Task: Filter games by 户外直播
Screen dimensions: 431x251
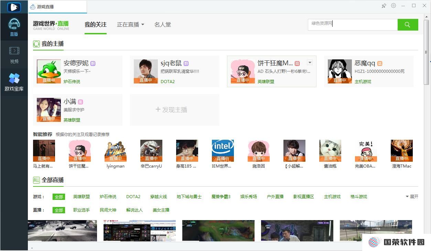Action: tap(275, 197)
